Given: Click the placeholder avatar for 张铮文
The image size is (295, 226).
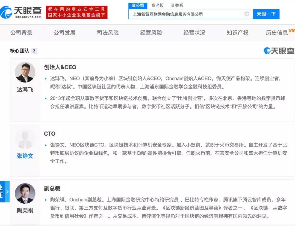Looking at the screenshot, I should [x=25, y=139].
